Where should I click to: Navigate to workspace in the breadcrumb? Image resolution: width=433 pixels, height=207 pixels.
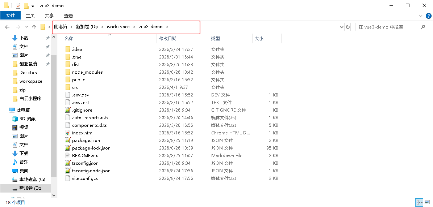(118, 27)
